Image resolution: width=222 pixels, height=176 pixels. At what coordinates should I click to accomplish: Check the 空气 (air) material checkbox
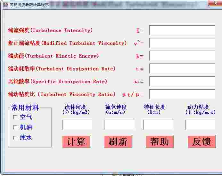(15, 117)
